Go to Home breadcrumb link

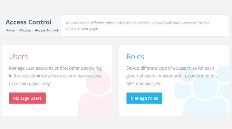pos(10,30)
